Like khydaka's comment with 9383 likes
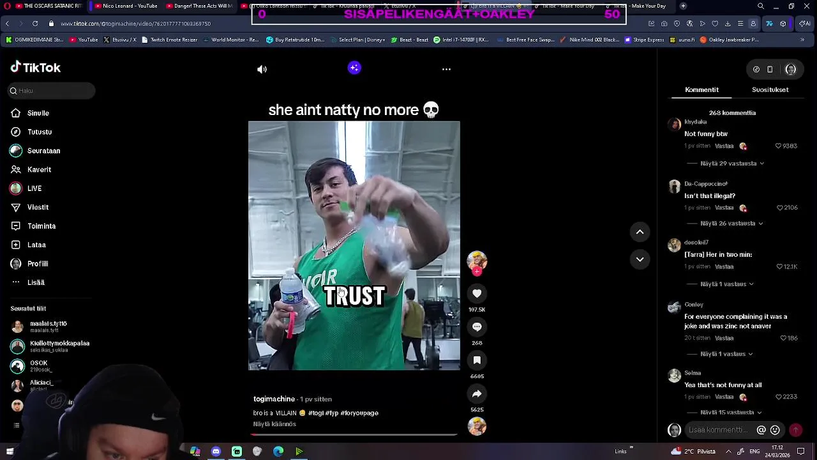 [x=778, y=146]
